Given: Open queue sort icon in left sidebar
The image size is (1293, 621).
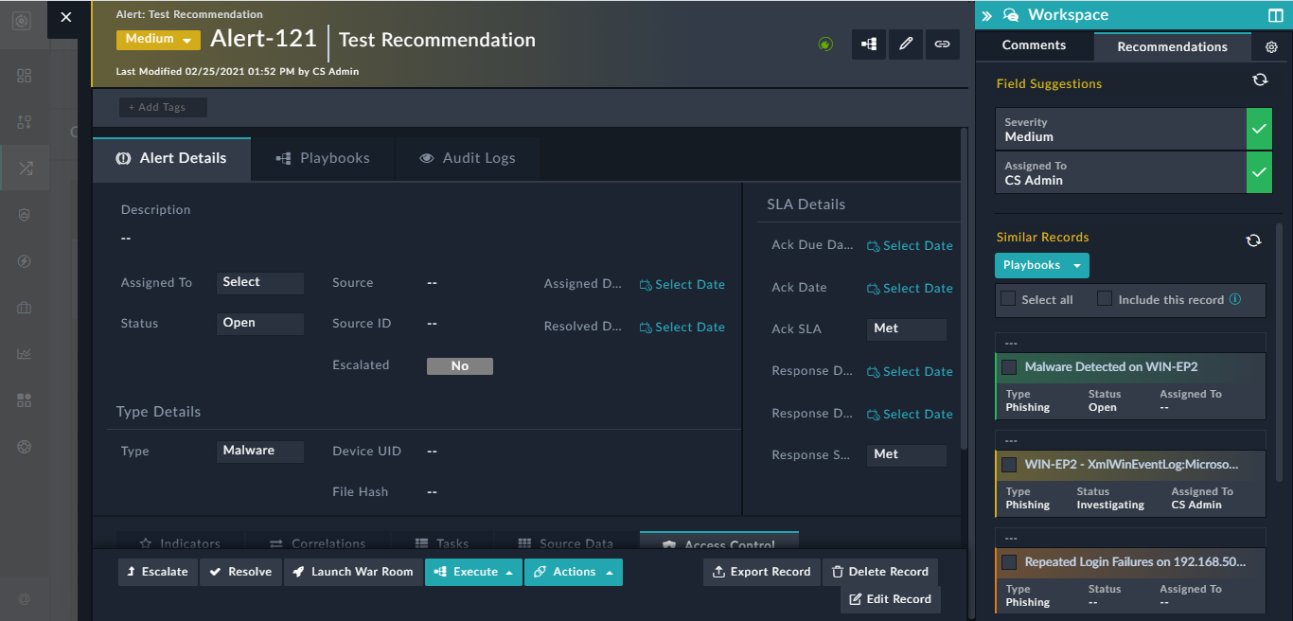Looking at the screenshot, I should (25, 122).
